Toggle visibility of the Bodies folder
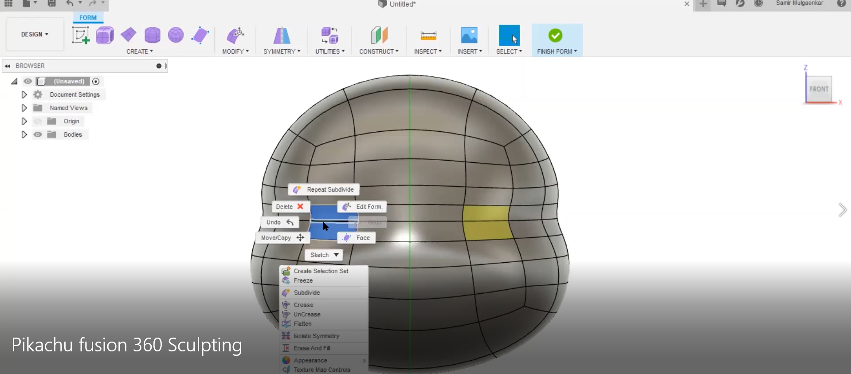The height and width of the screenshot is (374, 851). pos(38,134)
